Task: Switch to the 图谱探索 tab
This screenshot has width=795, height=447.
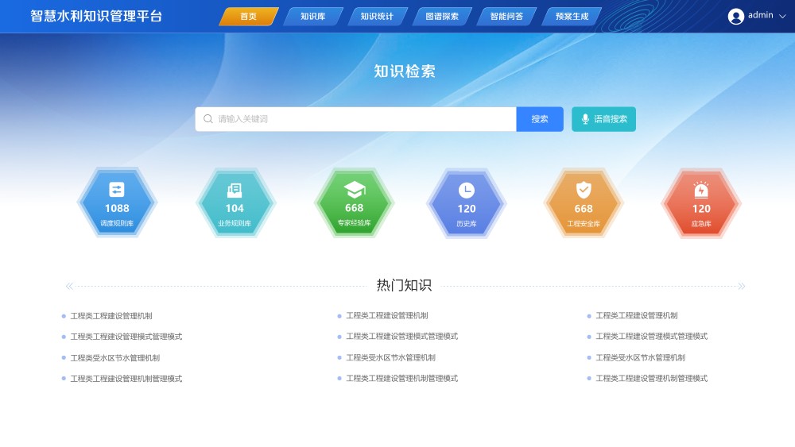Action: [x=442, y=16]
